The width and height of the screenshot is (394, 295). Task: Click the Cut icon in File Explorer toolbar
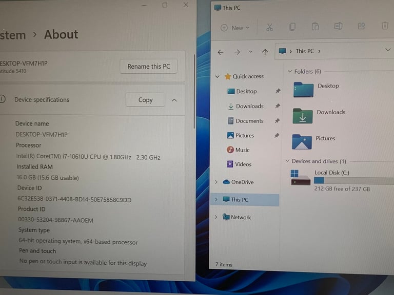click(x=269, y=27)
